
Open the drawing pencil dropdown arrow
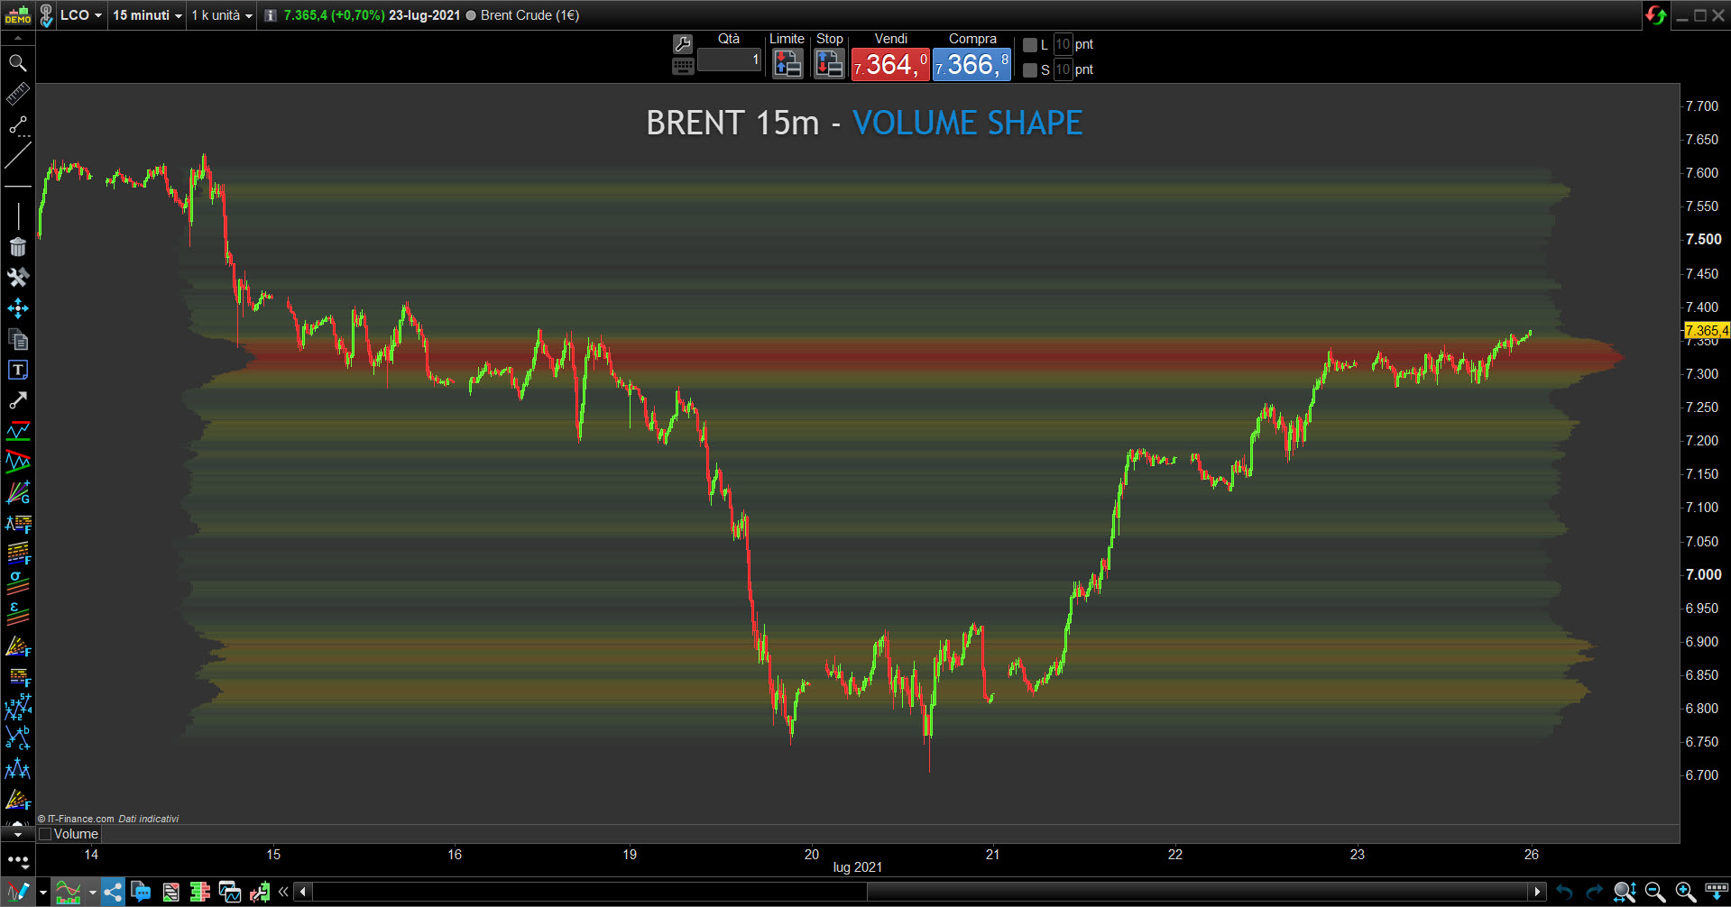(42, 893)
